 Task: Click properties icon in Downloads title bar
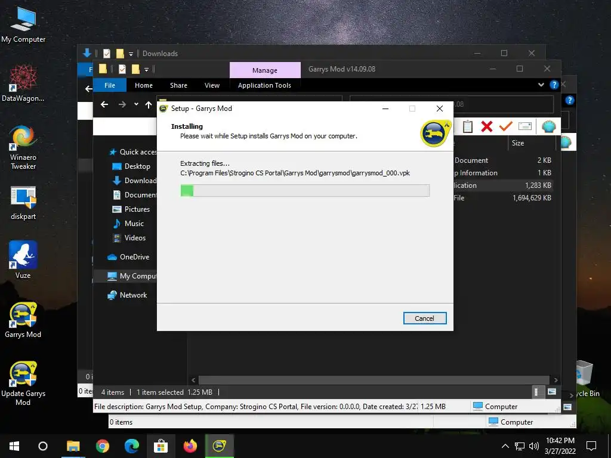(x=106, y=53)
